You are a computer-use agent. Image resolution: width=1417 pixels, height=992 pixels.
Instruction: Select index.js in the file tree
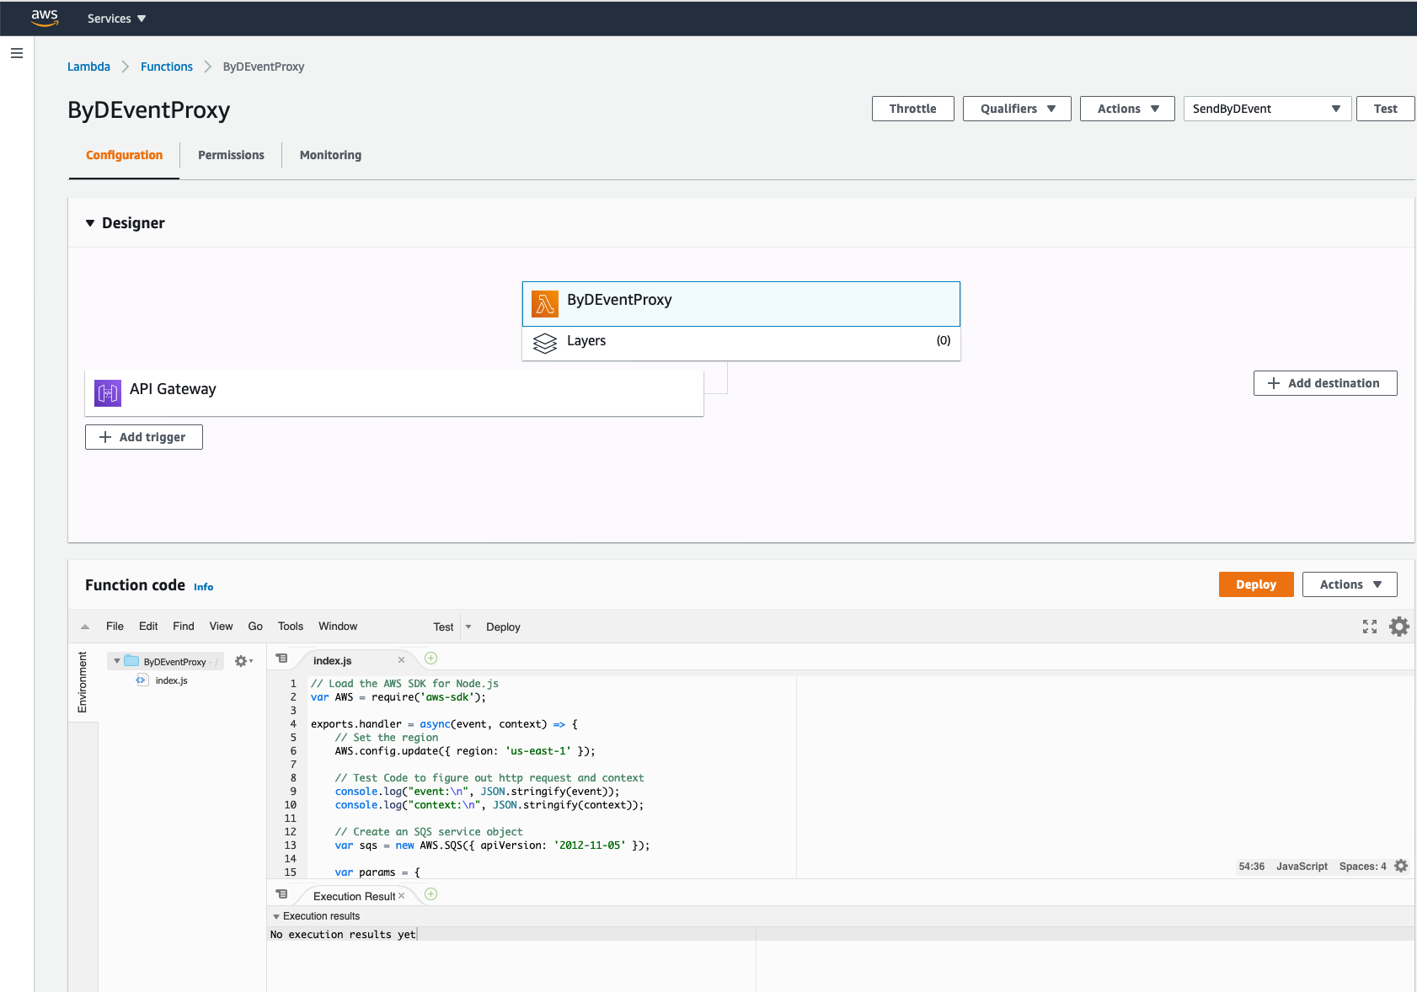[171, 680]
